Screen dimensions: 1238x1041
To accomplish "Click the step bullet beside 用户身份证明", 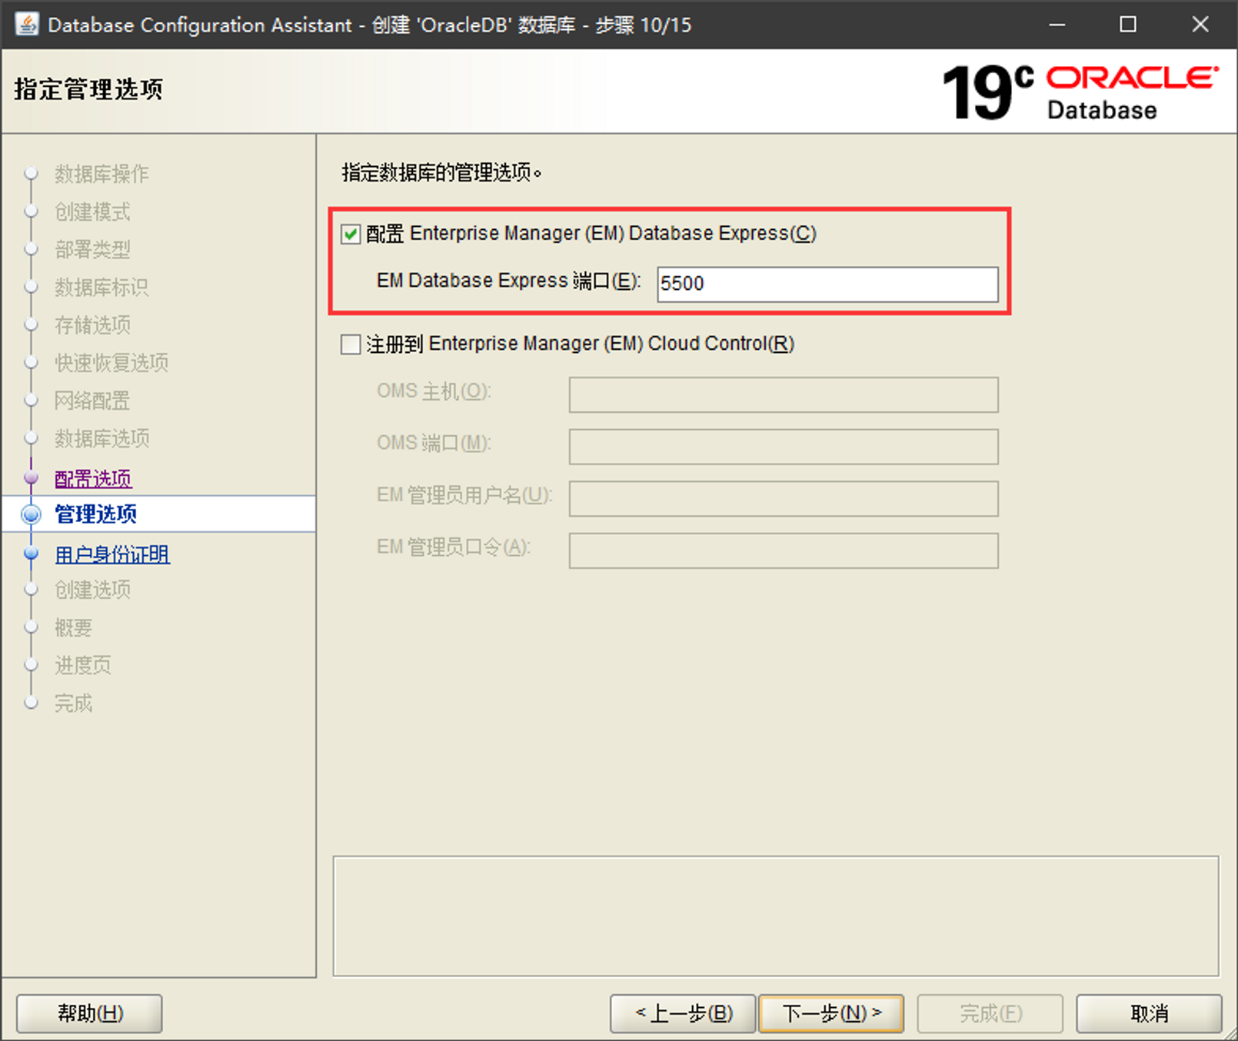I will click(x=32, y=554).
